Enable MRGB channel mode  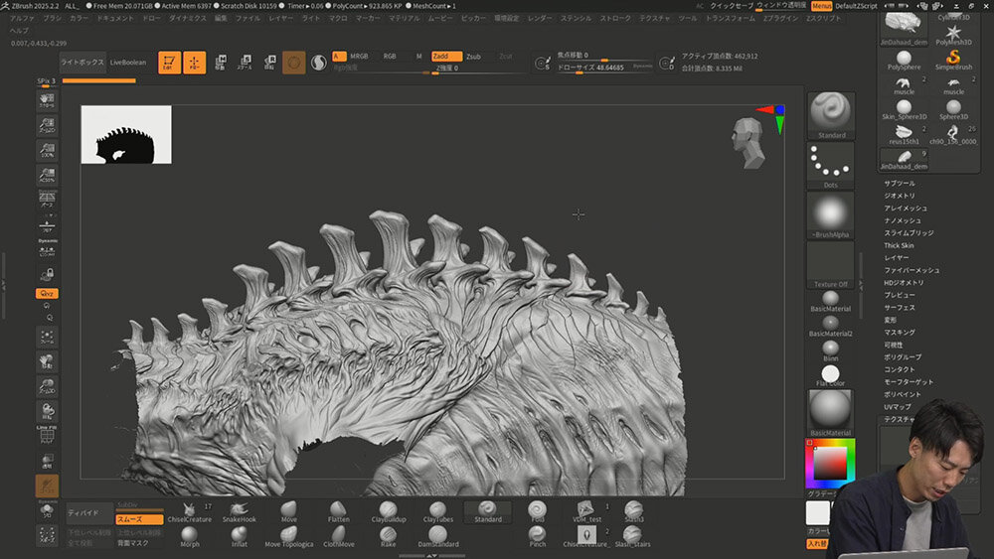[x=359, y=57]
